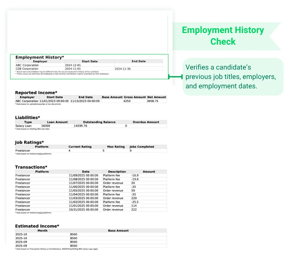Select the '10/31/2025 00:00:00' transaction date
This screenshot has width=304, height=255.
click(83, 210)
